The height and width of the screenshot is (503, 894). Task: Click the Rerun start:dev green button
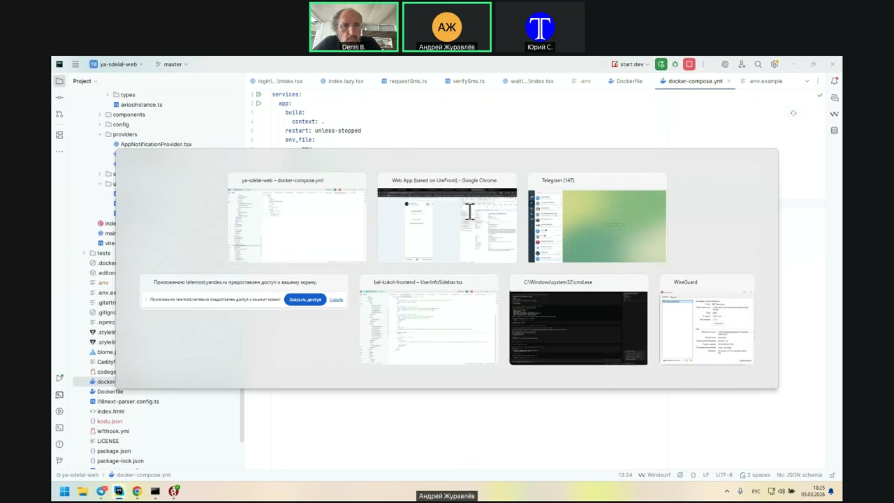click(661, 64)
